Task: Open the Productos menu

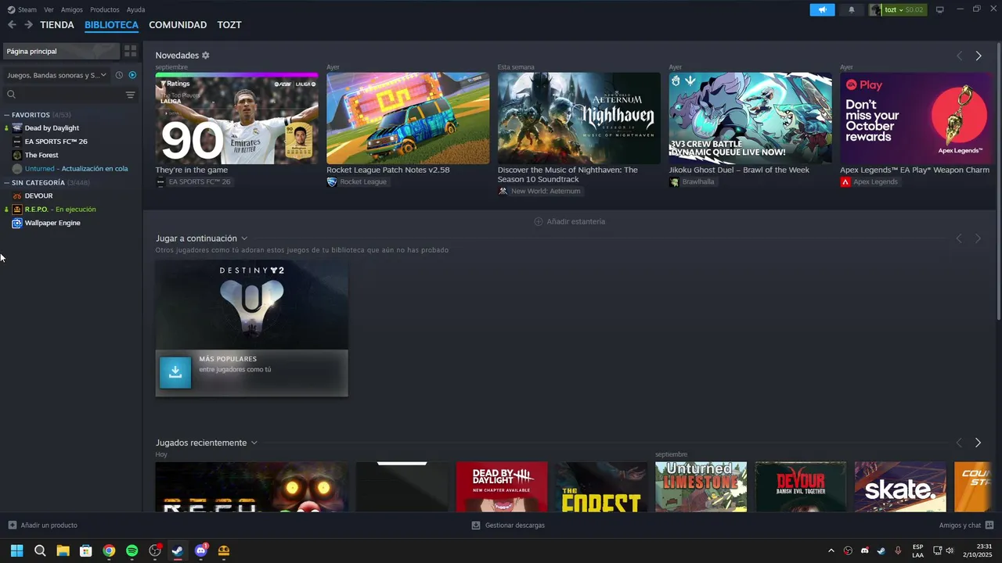Action: (105, 9)
